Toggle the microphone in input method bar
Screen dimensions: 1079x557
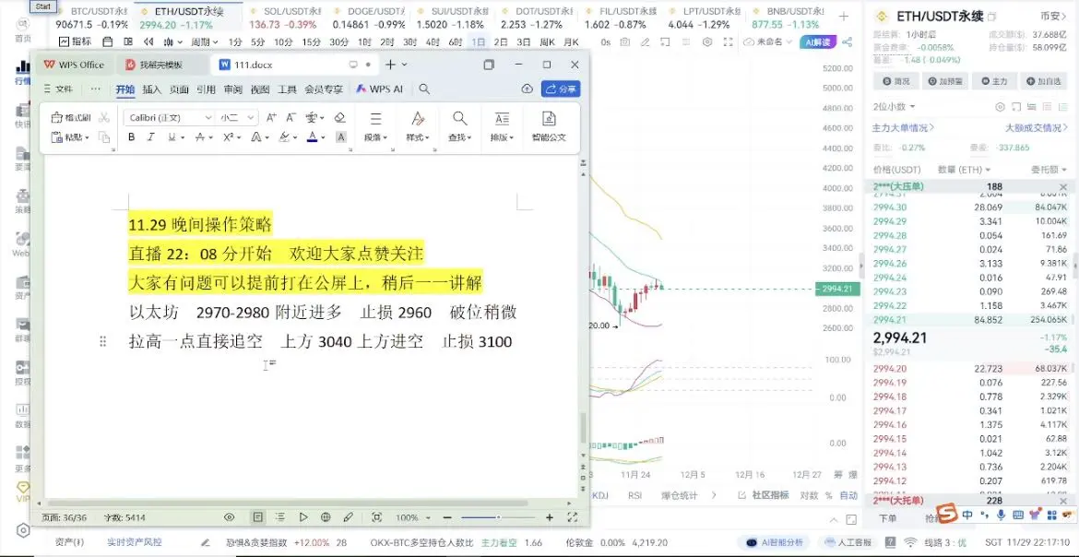pos(1000,515)
